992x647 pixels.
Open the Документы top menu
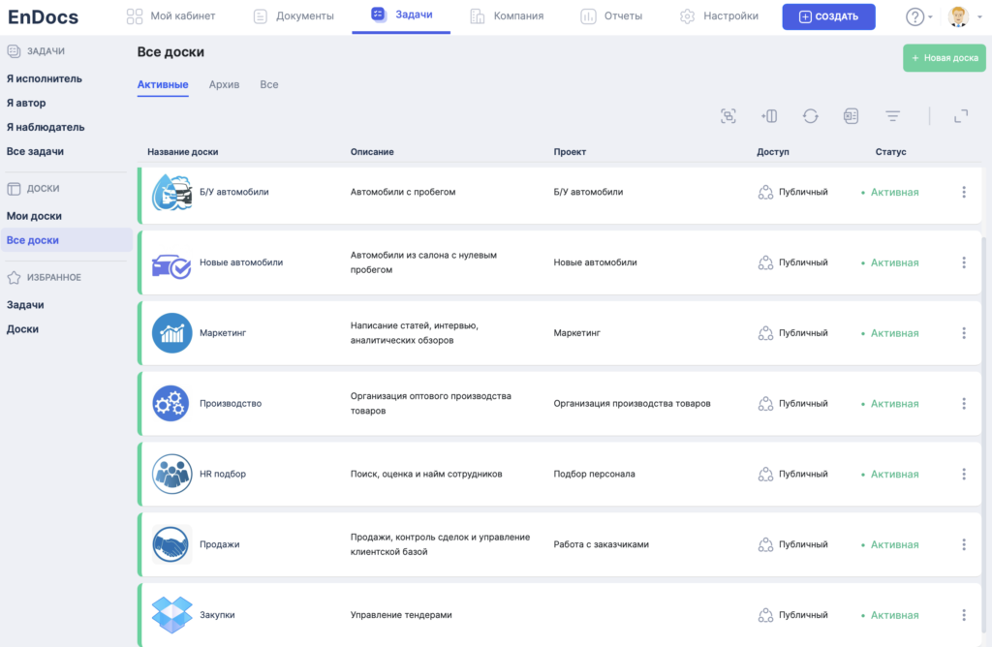[294, 16]
